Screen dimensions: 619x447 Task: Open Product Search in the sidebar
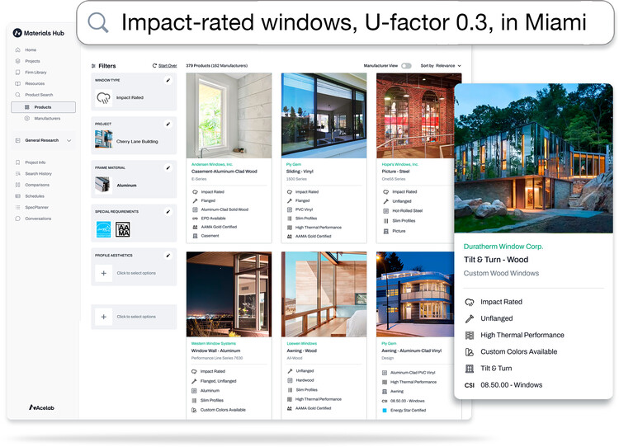[39, 95]
